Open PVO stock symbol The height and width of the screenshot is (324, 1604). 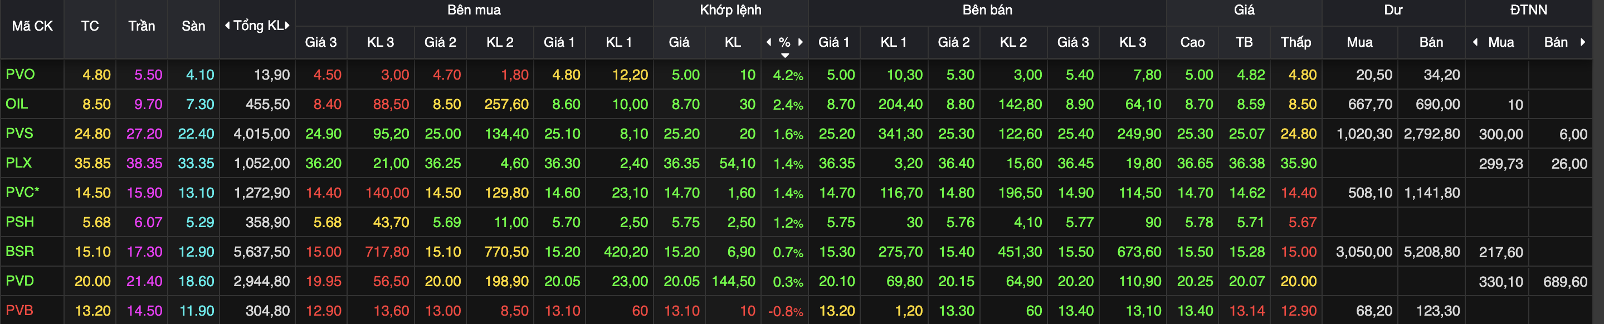click(20, 74)
